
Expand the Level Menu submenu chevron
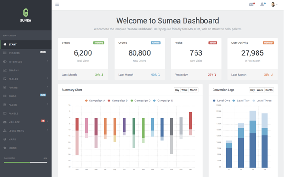[x=48, y=130]
